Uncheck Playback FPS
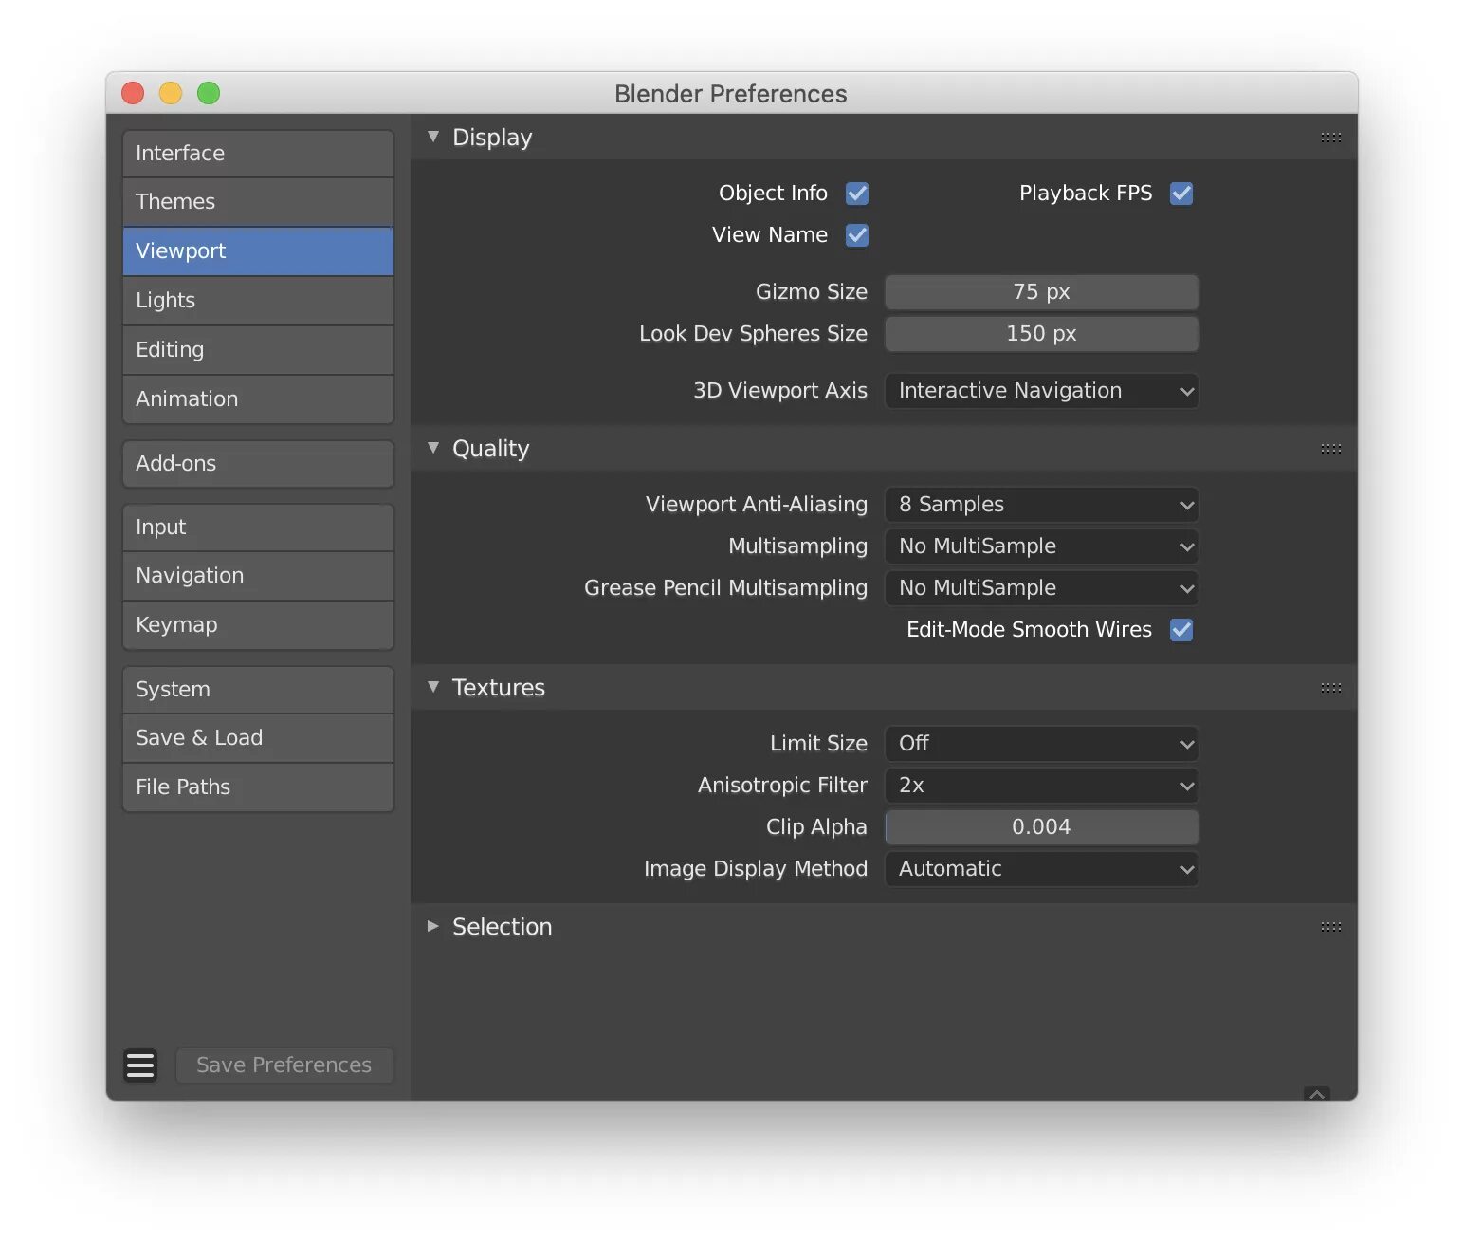Image resolution: width=1464 pixels, height=1241 pixels. [x=1181, y=194]
